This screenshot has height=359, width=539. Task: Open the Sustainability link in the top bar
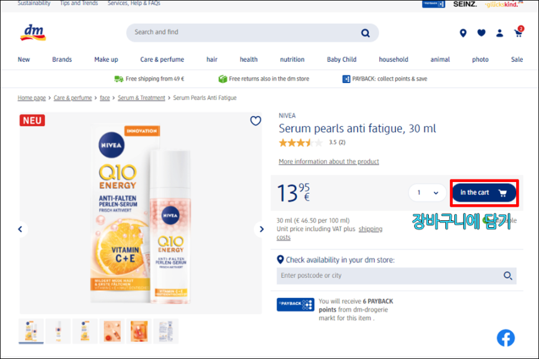(x=34, y=3)
